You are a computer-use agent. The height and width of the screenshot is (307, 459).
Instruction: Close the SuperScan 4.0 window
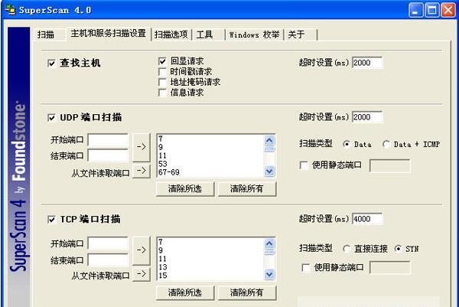[448, 10]
